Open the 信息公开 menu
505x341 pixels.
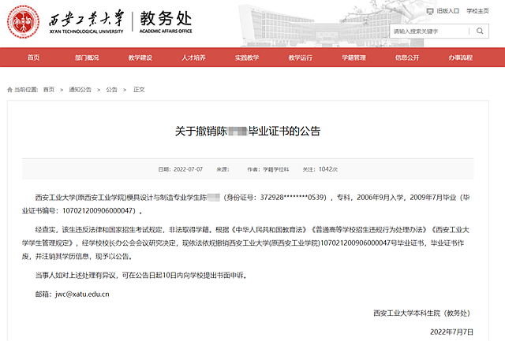407,57
